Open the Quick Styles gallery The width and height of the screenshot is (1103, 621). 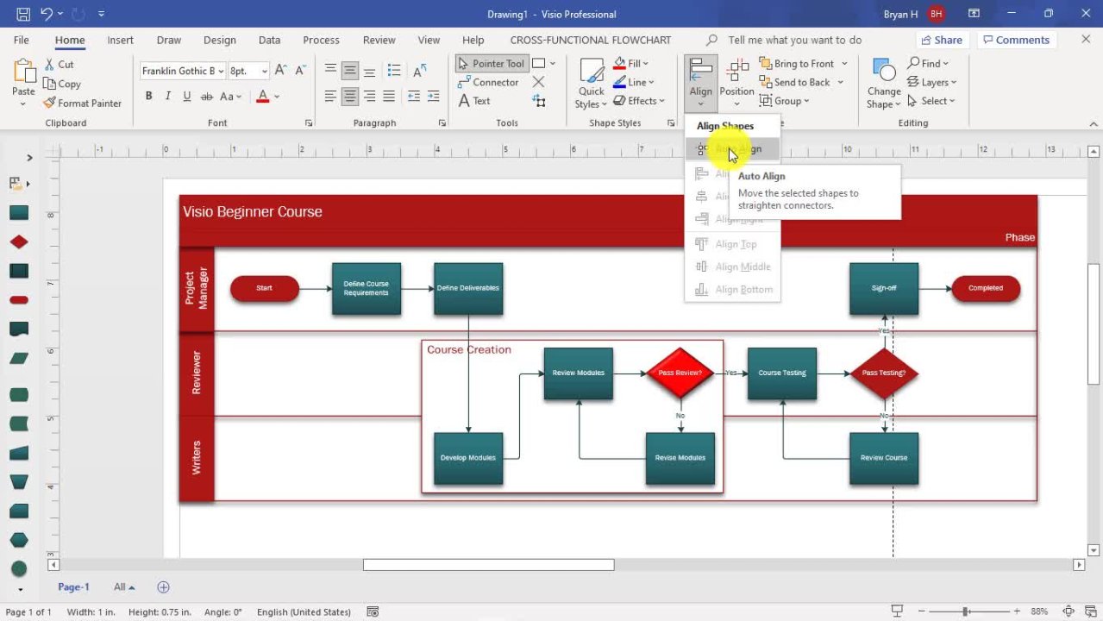coord(592,85)
